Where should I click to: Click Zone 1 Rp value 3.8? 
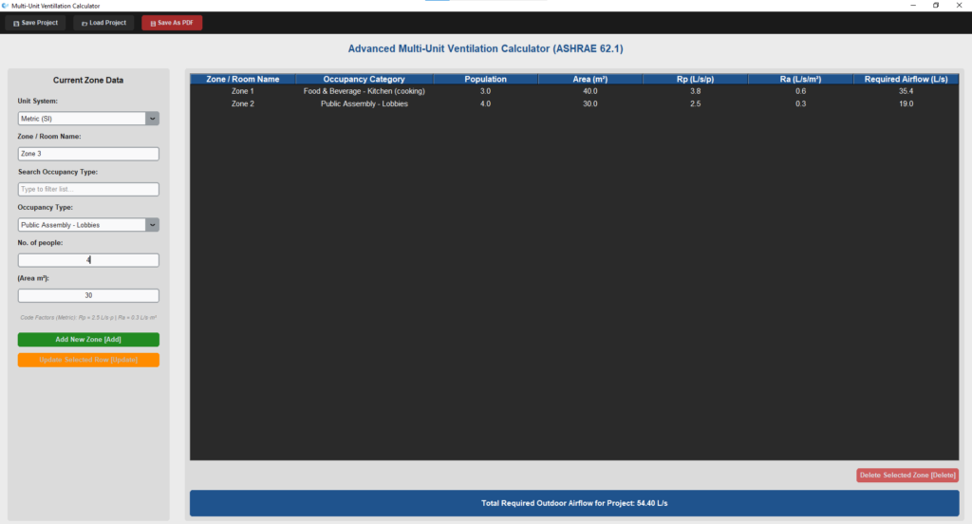point(696,91)
